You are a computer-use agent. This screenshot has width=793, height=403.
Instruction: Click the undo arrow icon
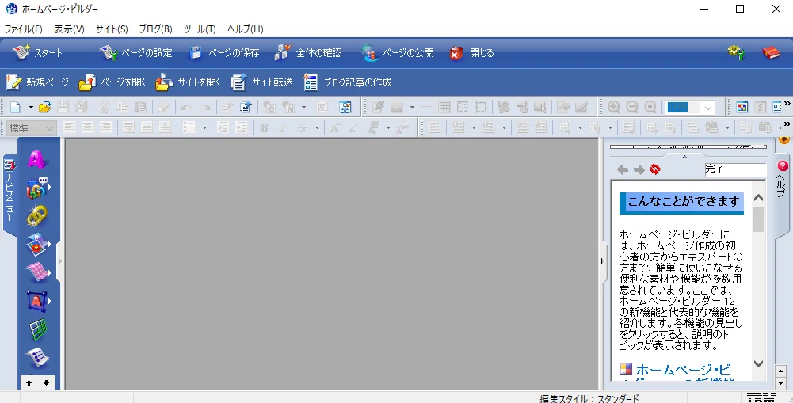[x=186, y=107]
